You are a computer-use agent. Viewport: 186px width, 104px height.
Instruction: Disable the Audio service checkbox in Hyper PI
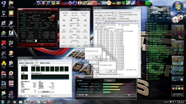click(119, 15)
